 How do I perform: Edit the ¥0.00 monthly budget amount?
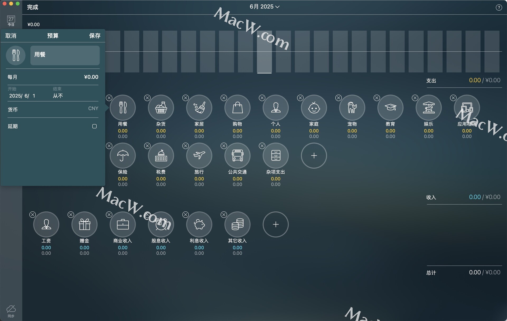click(x=91, y=77)
